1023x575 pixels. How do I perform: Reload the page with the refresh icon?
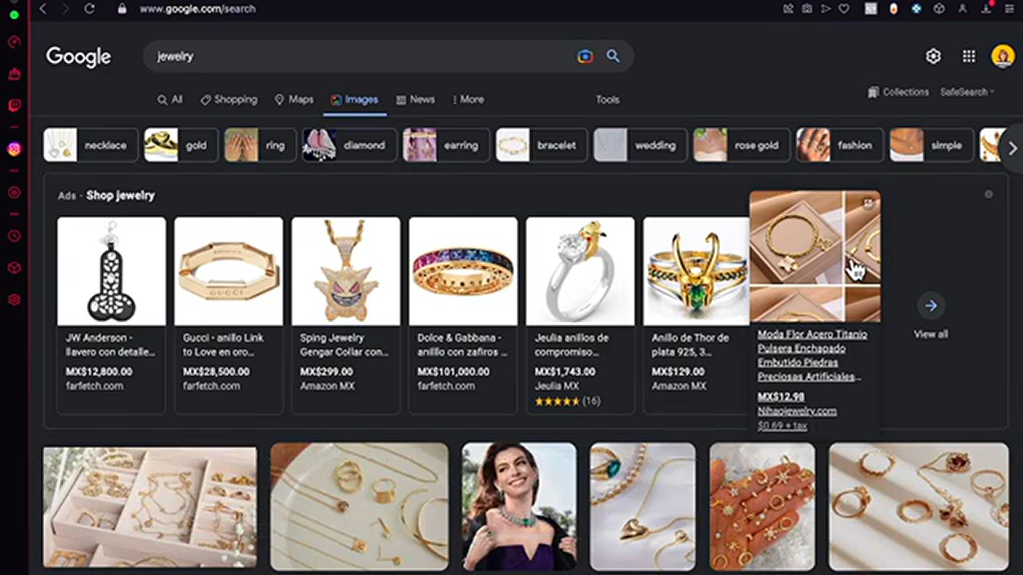(90, 9)
